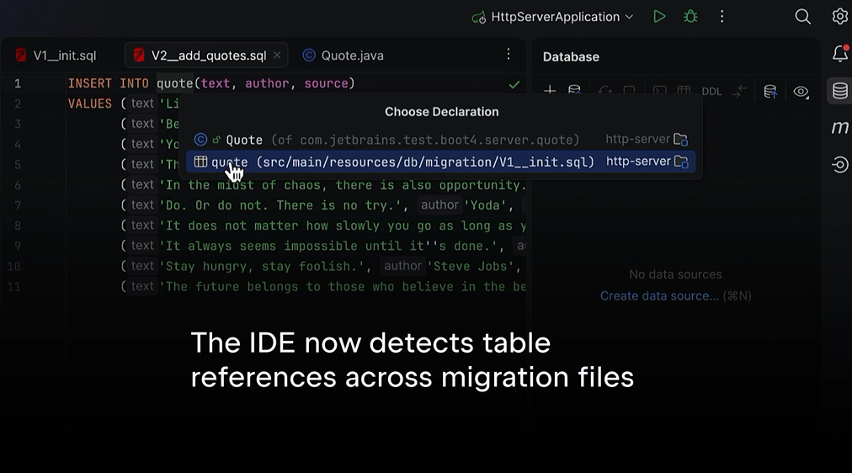Click the Create data source link
Image resolution: width=852 pixels, height=473 pixels.
(x=659, y=296)
